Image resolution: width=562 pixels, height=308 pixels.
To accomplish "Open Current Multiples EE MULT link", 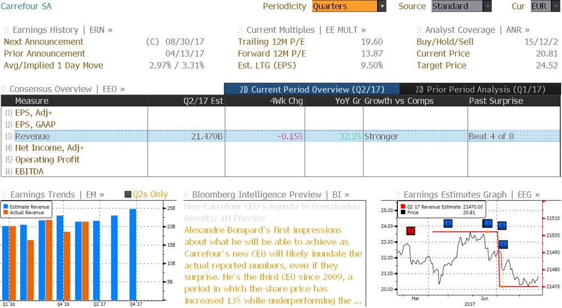I will point(302,30).
